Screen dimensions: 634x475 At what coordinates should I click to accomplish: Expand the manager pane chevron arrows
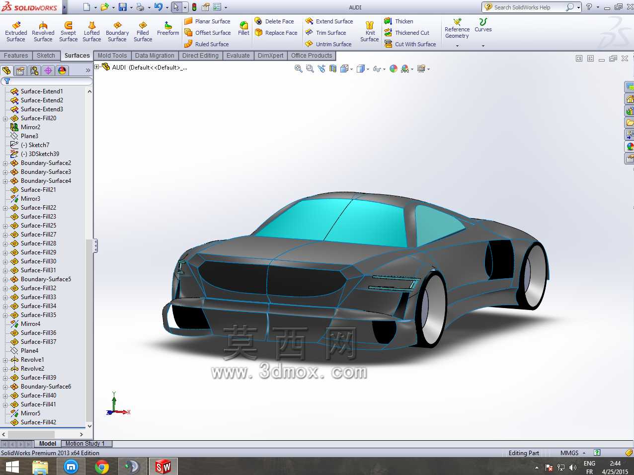coord(88,71)
